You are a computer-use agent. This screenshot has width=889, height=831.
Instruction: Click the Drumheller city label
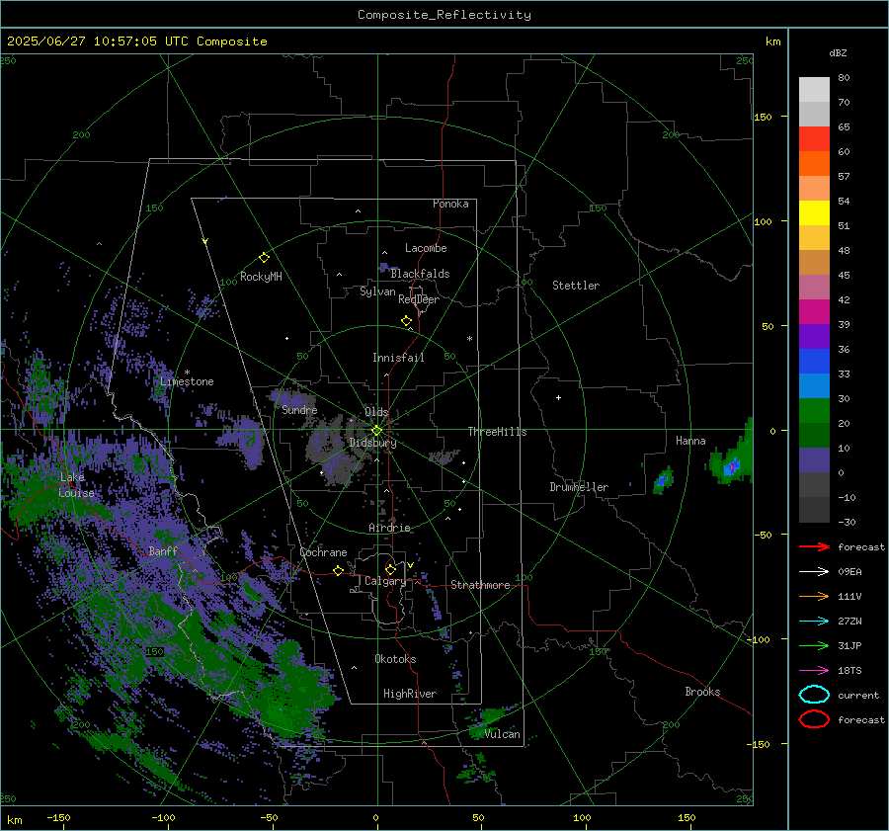pos(579,487)
